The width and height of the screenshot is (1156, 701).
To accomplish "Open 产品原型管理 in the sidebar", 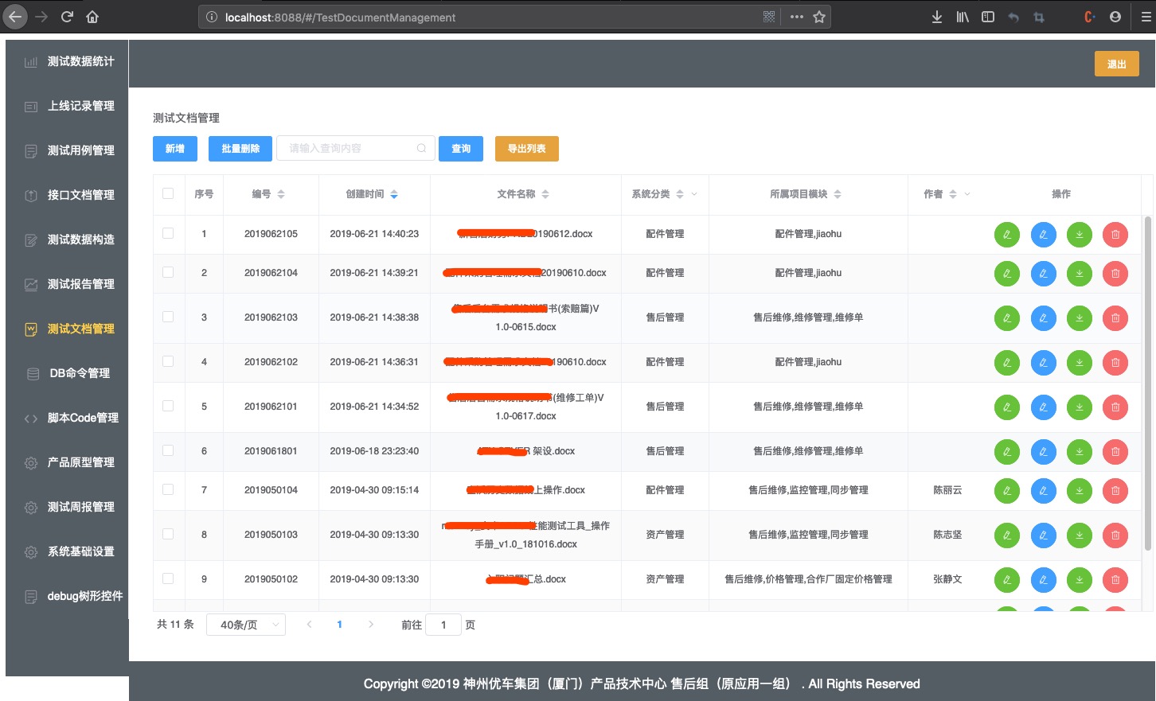I will 67,462.
